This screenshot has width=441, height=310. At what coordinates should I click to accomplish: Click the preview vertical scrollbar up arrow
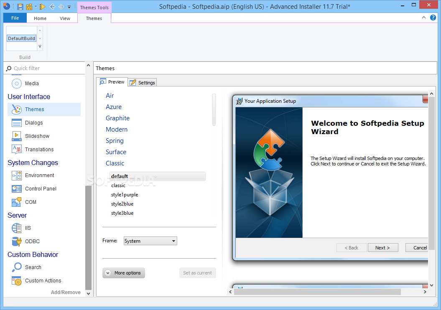(431, 94)
